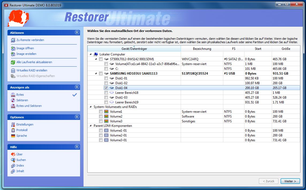Screen dimensions: 306x190
Task: Click the Inhalt help icon
Action: click(13, 171)
